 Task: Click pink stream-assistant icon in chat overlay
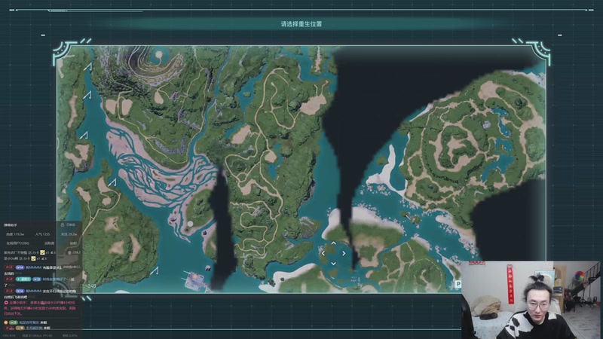pyautogui.click(x=6, y=303)
